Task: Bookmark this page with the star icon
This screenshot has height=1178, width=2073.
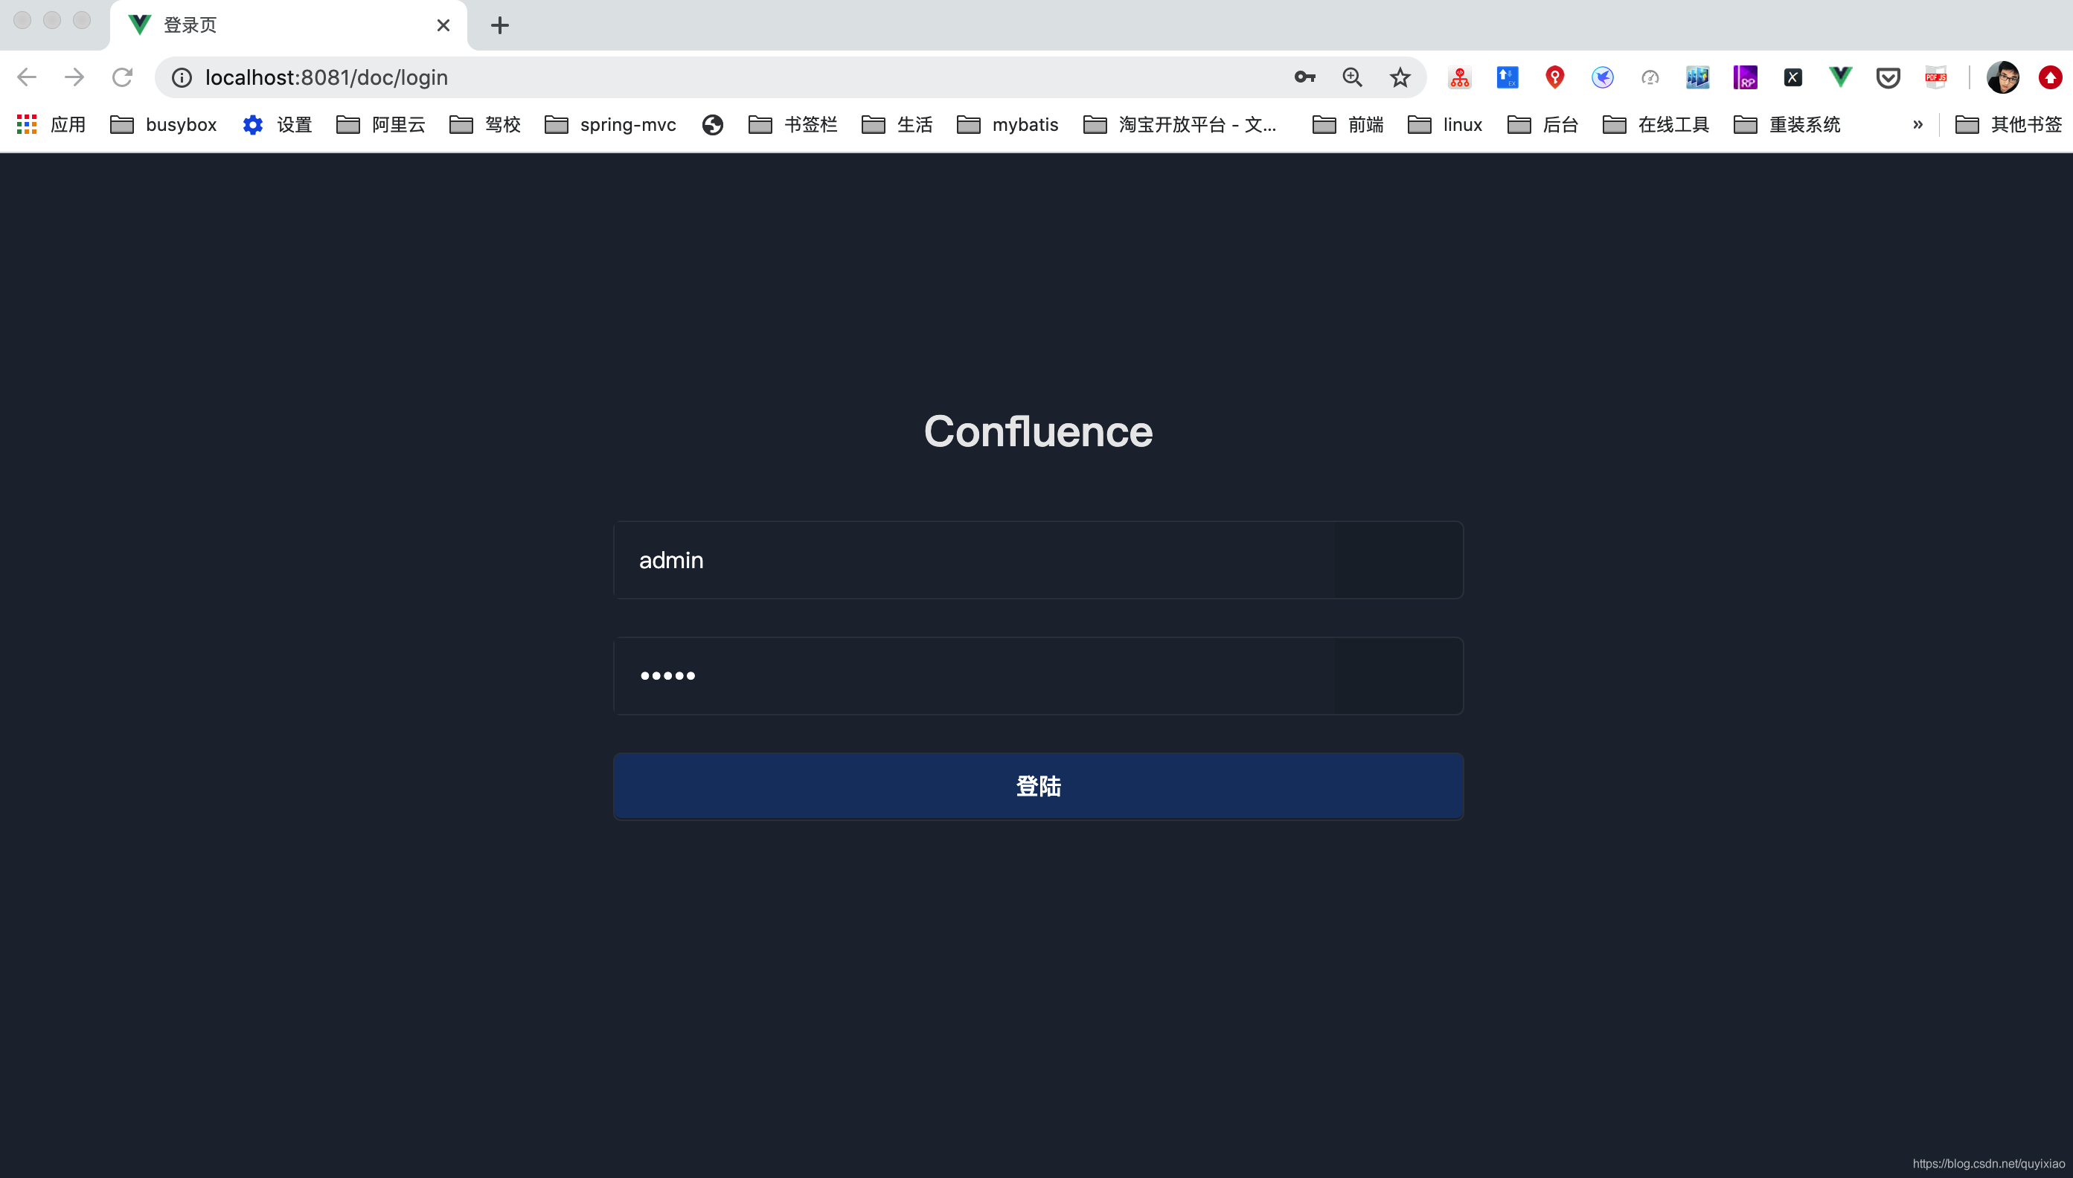Action: click(1400, 77)
